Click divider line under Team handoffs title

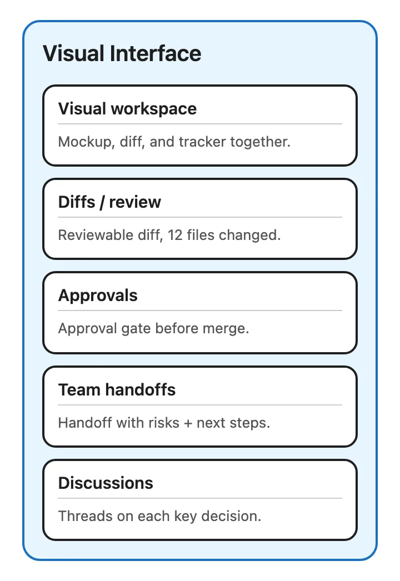[200, 404]
